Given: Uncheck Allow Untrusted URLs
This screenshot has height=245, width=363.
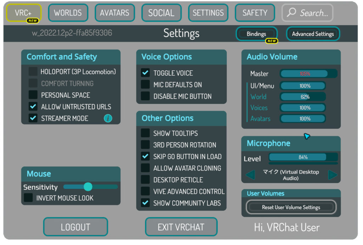Looking at the screenshot, I should 33,107.
